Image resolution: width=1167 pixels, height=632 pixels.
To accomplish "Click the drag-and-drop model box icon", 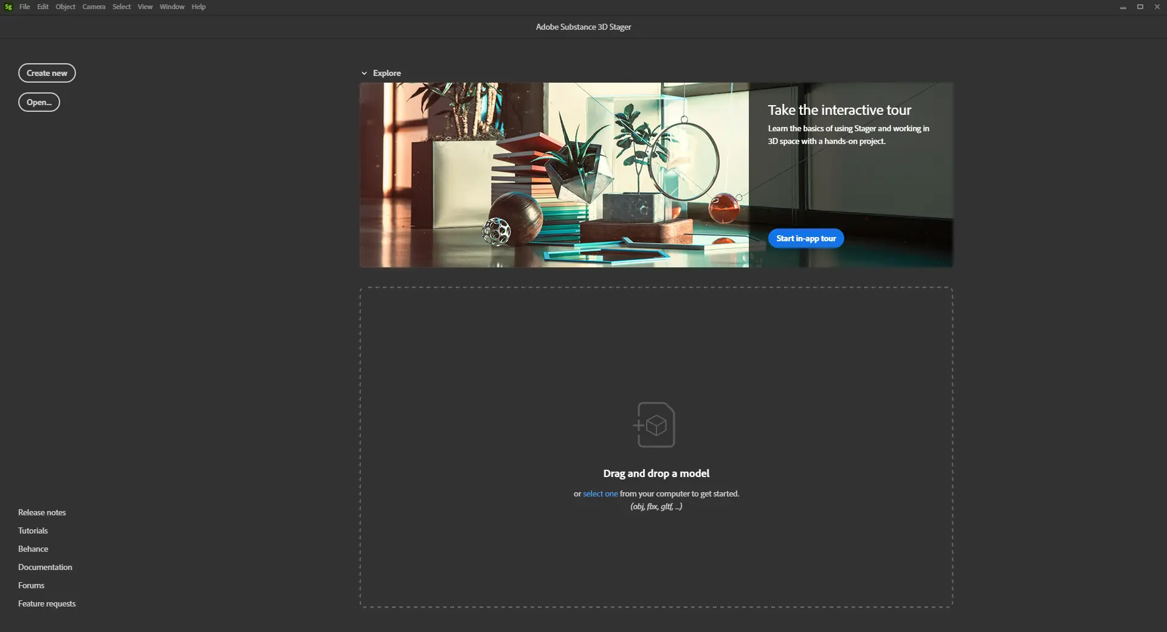I will click(x=655, y=425).
